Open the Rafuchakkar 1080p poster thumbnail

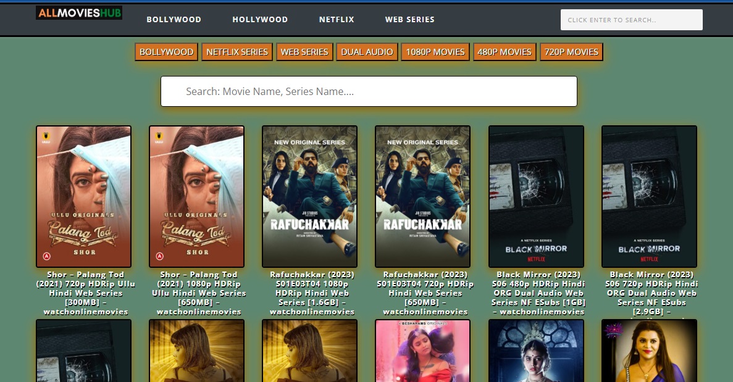point(310,196)
